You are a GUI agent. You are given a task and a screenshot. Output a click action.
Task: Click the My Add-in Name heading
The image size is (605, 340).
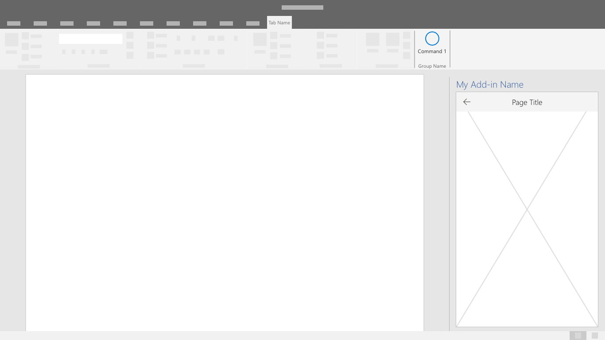coord(490,85)
